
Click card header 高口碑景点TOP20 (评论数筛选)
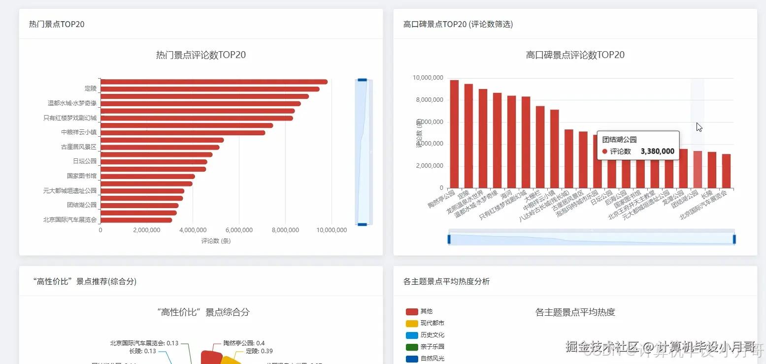(458, 24)
